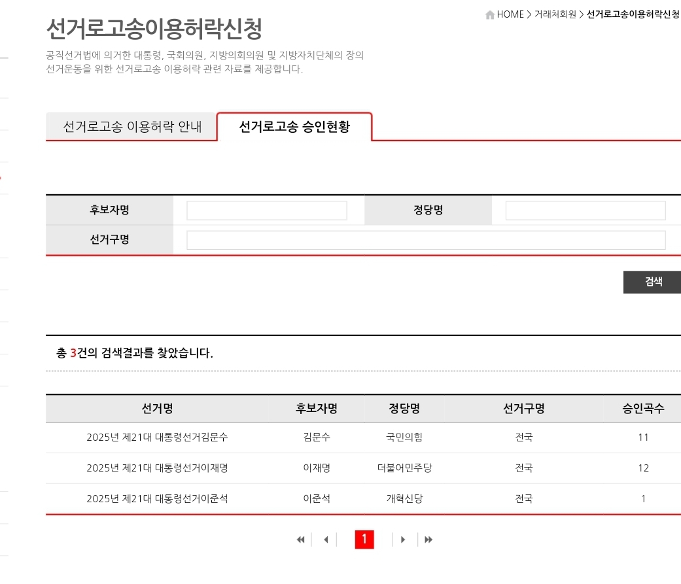Click candidate name 김문수

tap(317, 438)
